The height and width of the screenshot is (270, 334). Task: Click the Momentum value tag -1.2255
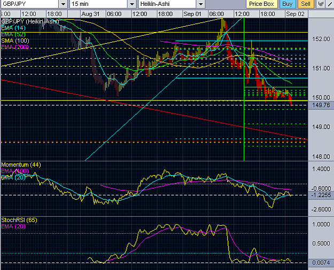click(x=321, y=195)
